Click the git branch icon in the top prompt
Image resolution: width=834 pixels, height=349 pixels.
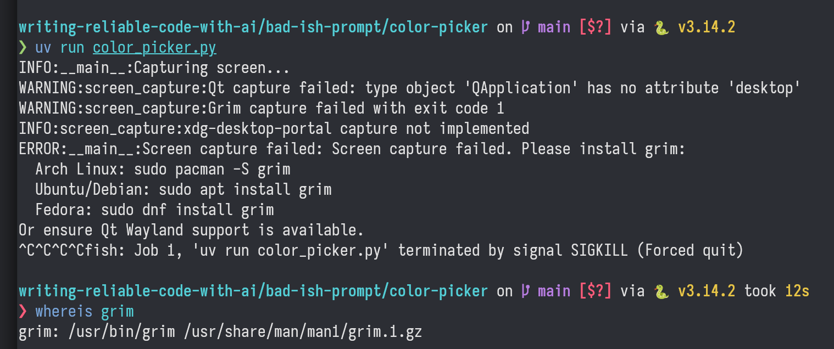(x=525, y=27)
